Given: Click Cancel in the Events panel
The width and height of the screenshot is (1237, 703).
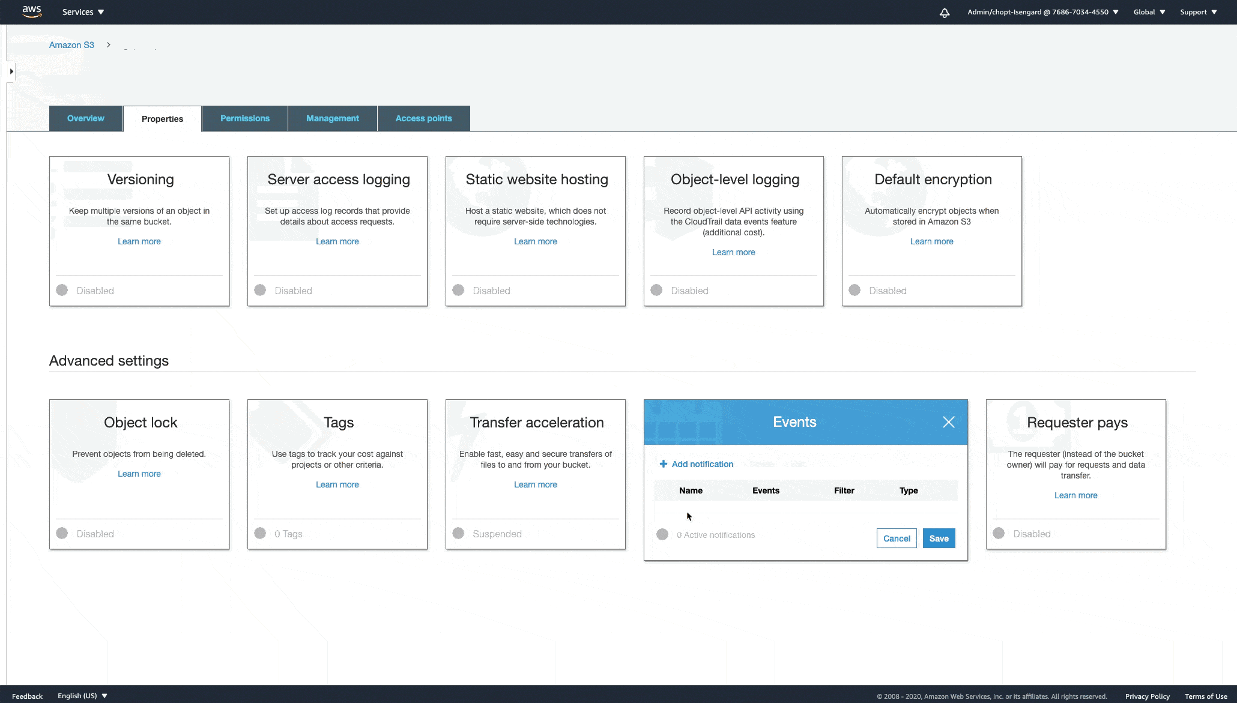Looking at the screenshot, I should coord(897,539).
